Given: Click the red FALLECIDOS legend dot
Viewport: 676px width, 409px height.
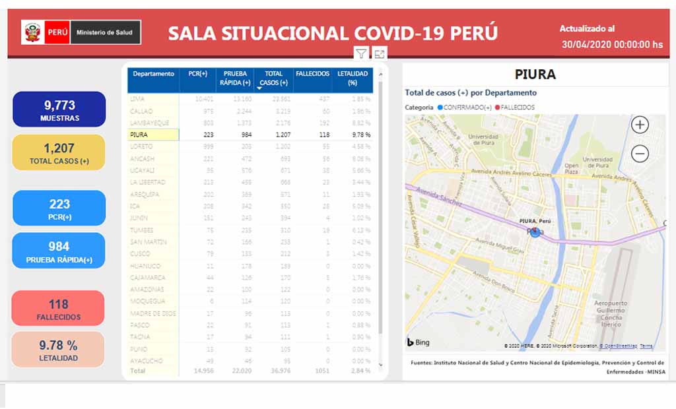Looking at the screenshot, I should pos(497,108).
